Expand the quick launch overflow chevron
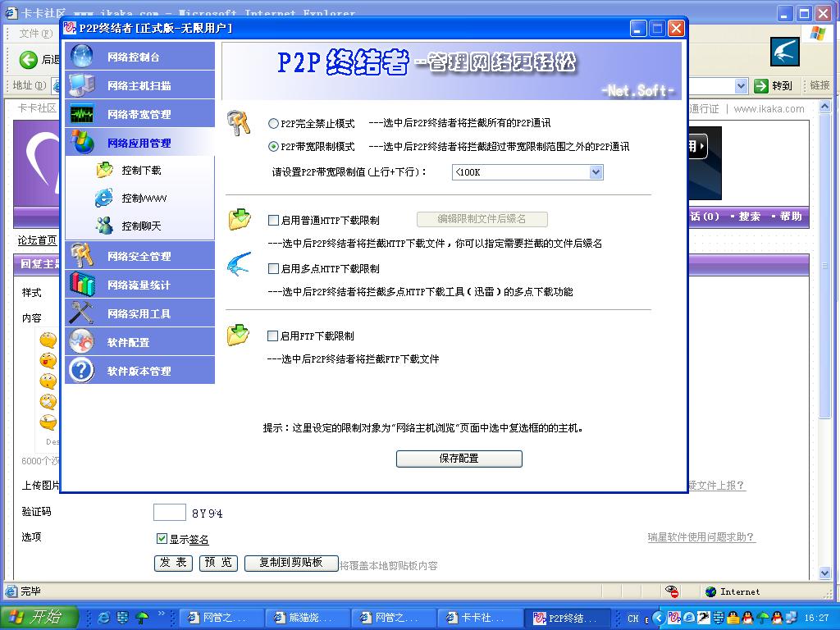The height and width of the screenshot is (630, 840). tap(161, 614)
